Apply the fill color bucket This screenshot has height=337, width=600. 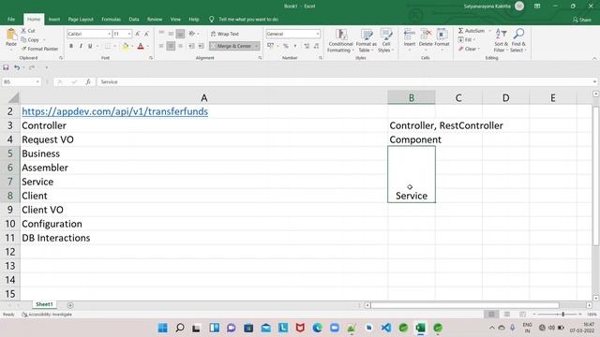click(x=125, y=46)
